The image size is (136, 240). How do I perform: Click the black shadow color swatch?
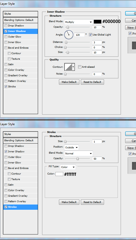tap(97, 22)
